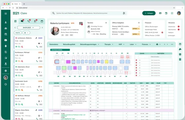185x120 pixels.
Task: Click the sidebar statistics chart icon
Action: click(x=6, y=58)
